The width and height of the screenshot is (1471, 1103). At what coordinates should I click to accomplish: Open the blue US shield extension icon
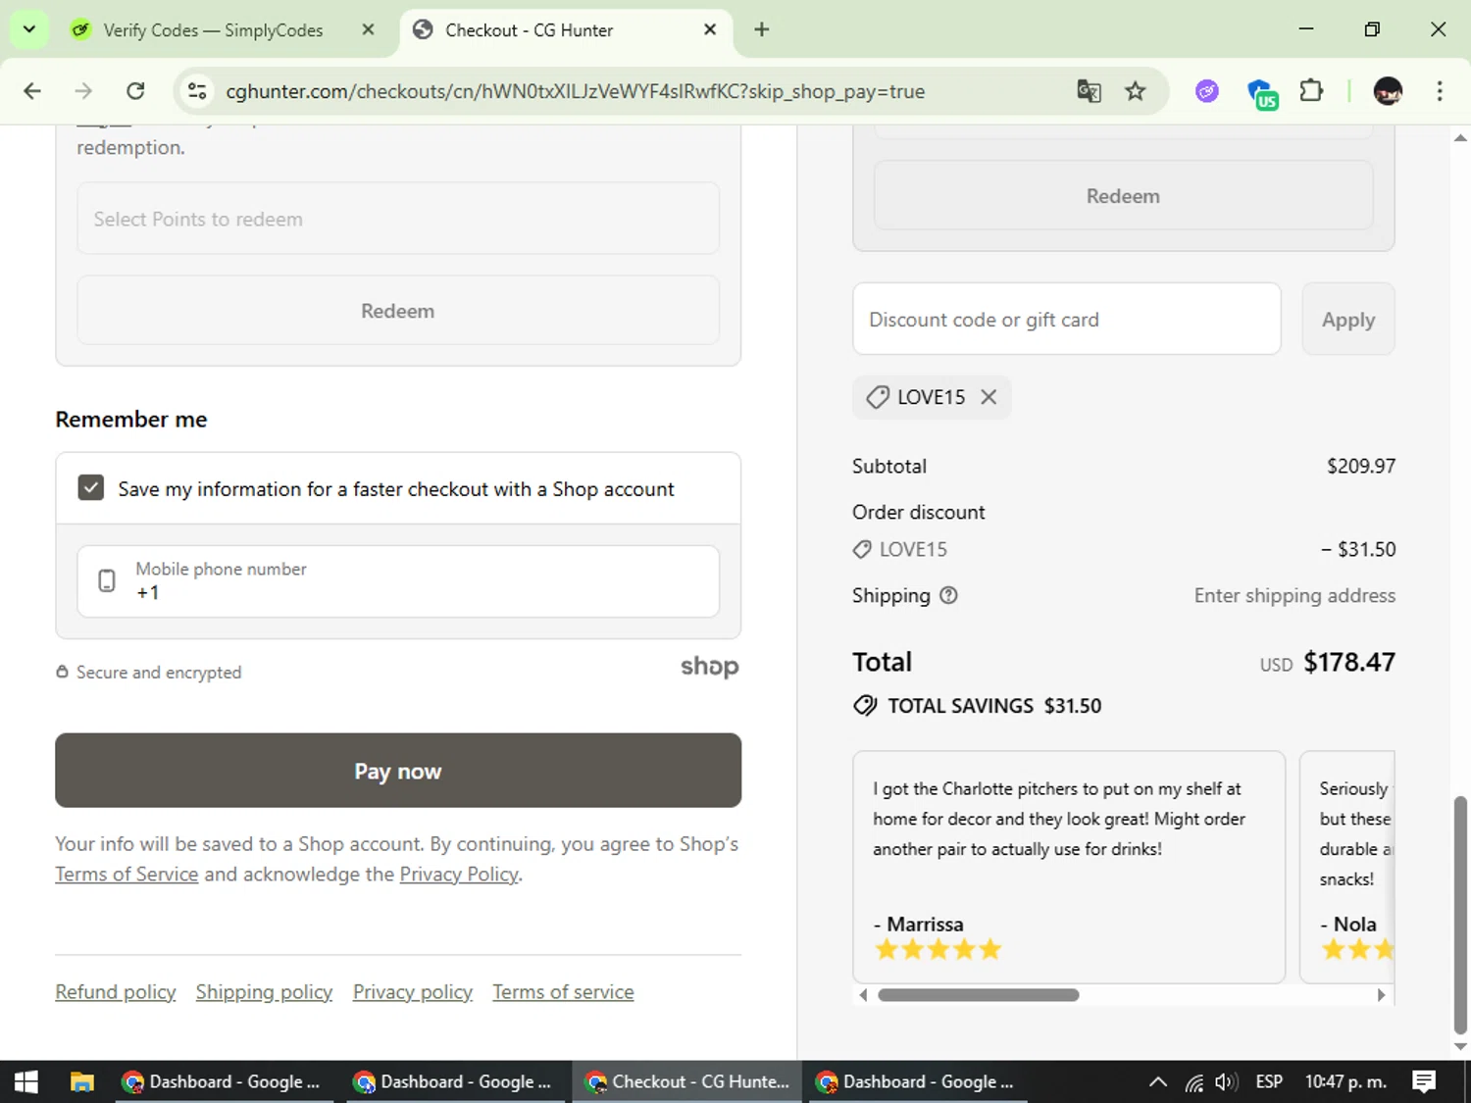(1261, 93)
